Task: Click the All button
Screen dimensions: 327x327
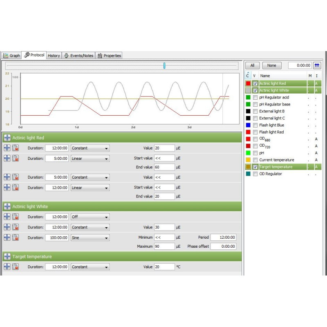Action: coord(252,65)
